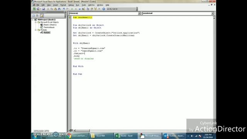
Task: Select Module1 in project tree
Action: [47, 32]
